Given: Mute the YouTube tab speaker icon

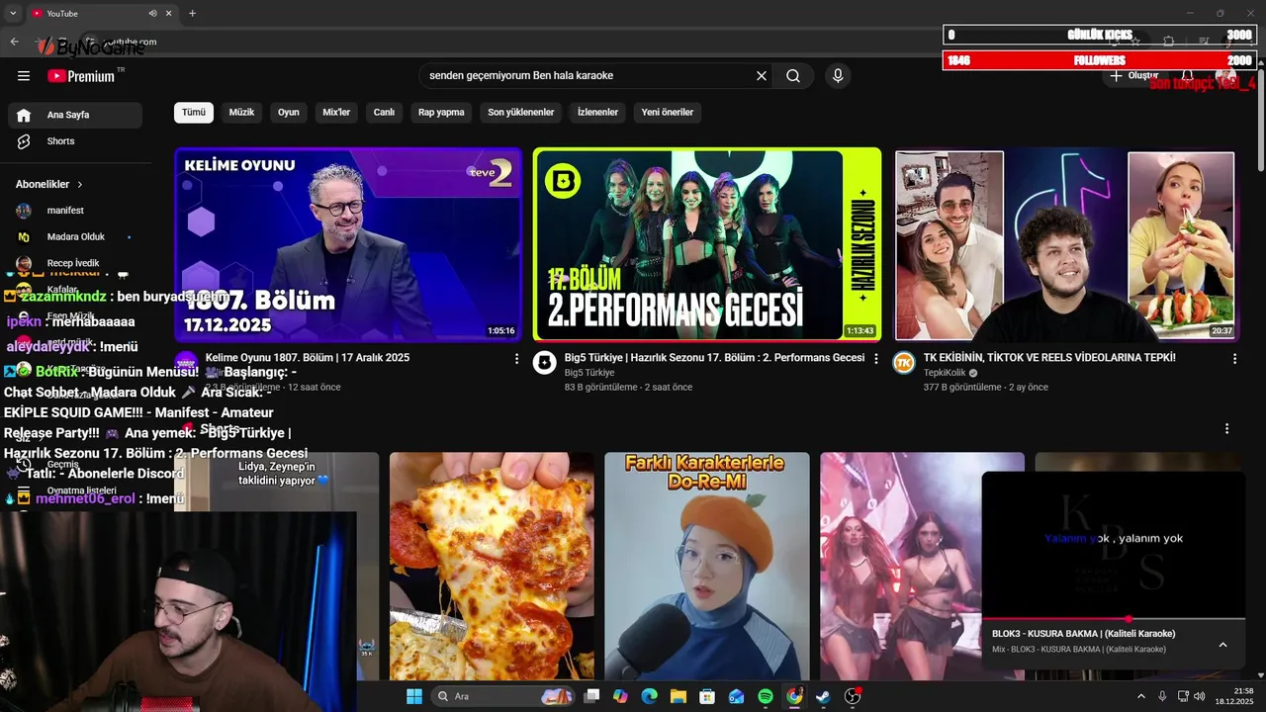Looking at the screenshot, I should point(152,14).
